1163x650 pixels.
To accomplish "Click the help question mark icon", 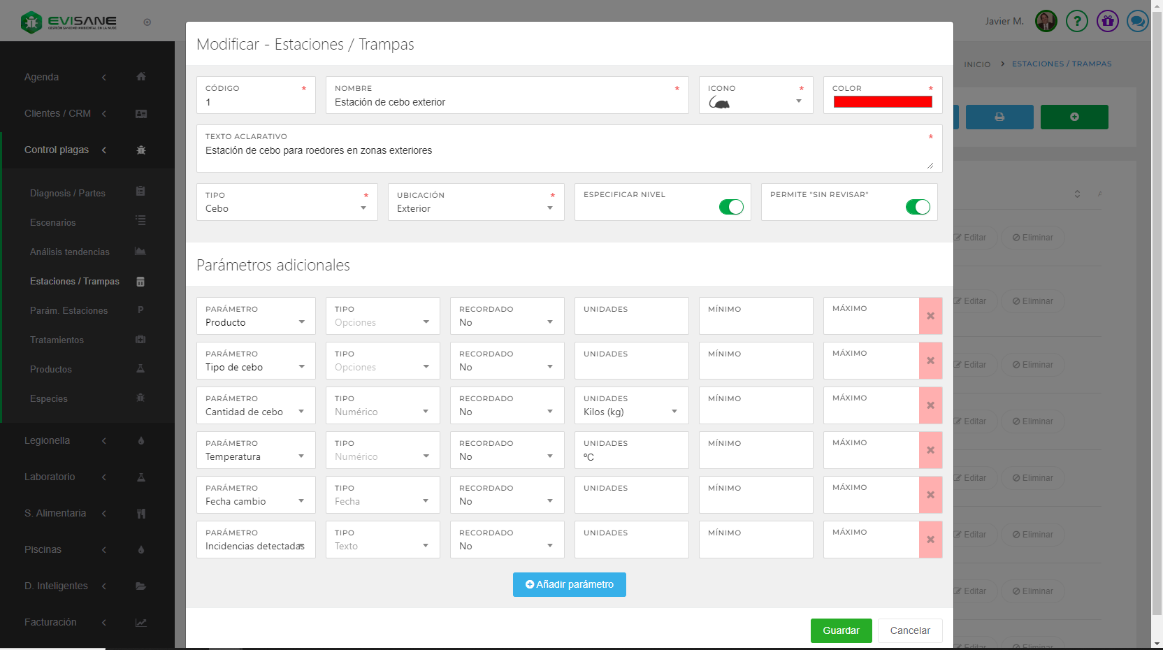I will click(x=1076, y=22).
